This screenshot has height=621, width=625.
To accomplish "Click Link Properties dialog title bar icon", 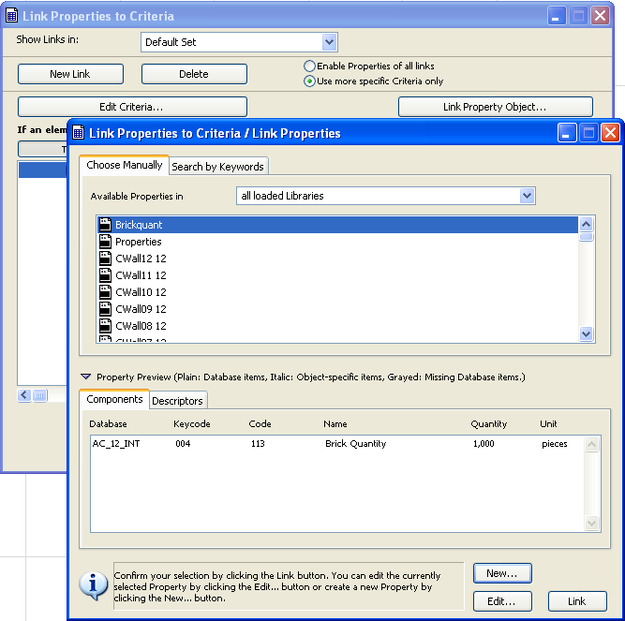I will pos(79,133).
